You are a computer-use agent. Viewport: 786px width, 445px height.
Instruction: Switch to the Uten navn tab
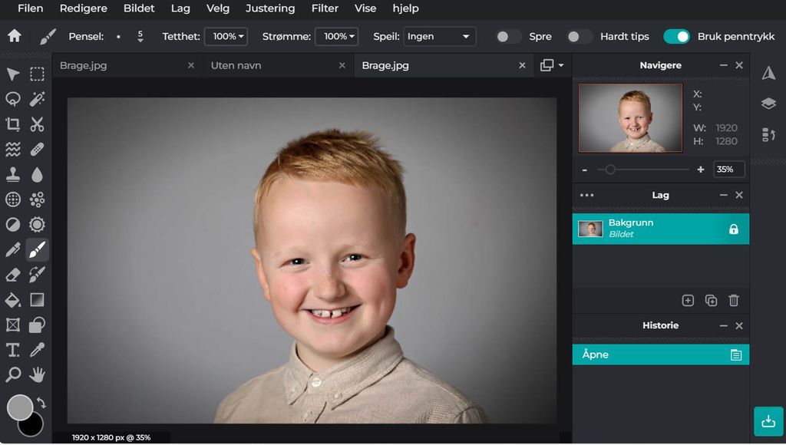(x=236, y=65)
